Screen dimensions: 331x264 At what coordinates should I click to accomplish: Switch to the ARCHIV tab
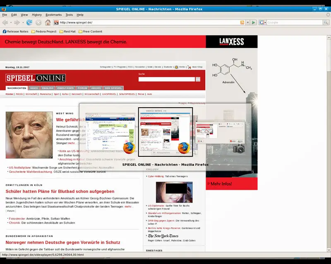tap(96, 88)
